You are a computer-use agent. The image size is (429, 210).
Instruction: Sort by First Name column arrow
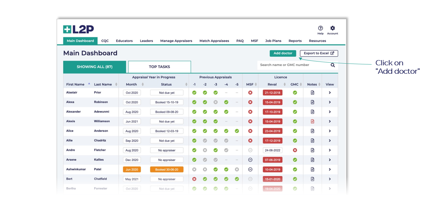[x=89, y=84]
